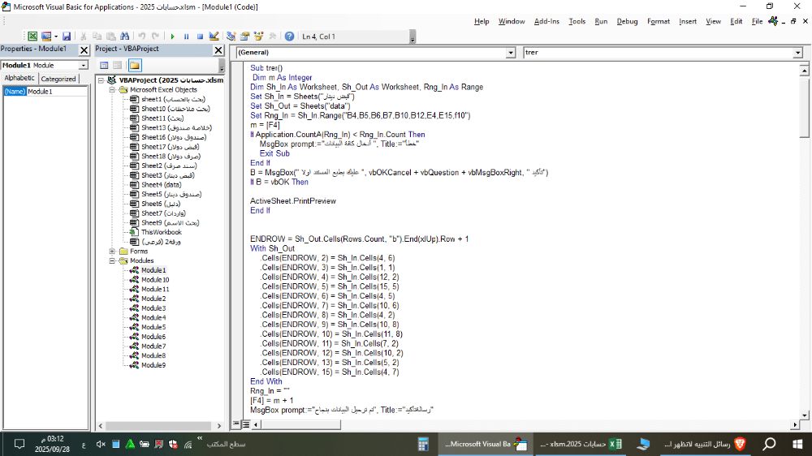812x456 pixels.
Task: Open the trer procedure dropdown
Action: (797, 53)
